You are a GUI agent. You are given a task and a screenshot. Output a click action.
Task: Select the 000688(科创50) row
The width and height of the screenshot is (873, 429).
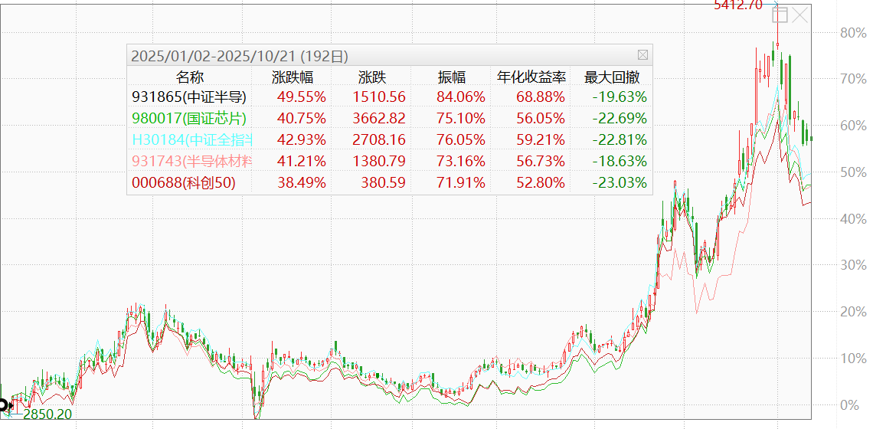tap(183, 183)
